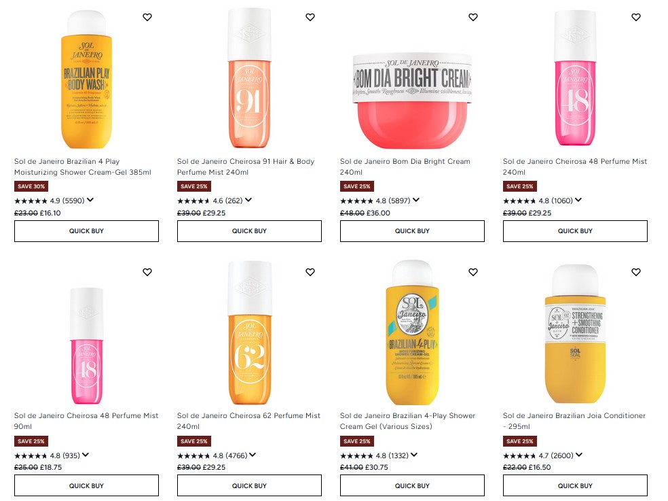
Task: Expand the 1332 reviews dropdown
Action: pyautogui.click(x=414, y=455)
